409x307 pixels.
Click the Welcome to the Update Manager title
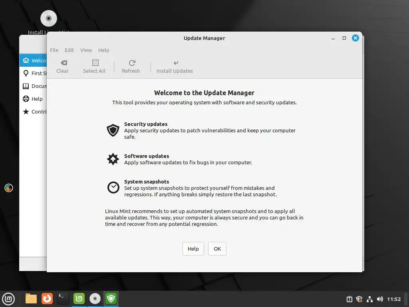(204, 93)
